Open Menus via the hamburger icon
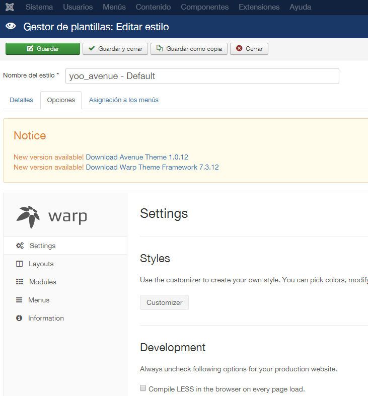Viewport: 368px width, 396px height. pos(19,300)
